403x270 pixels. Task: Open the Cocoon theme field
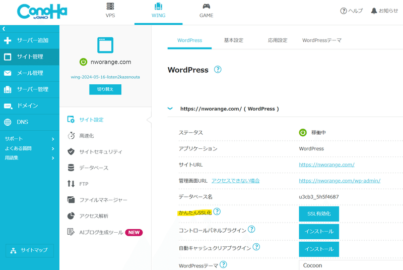pos(351,265)
